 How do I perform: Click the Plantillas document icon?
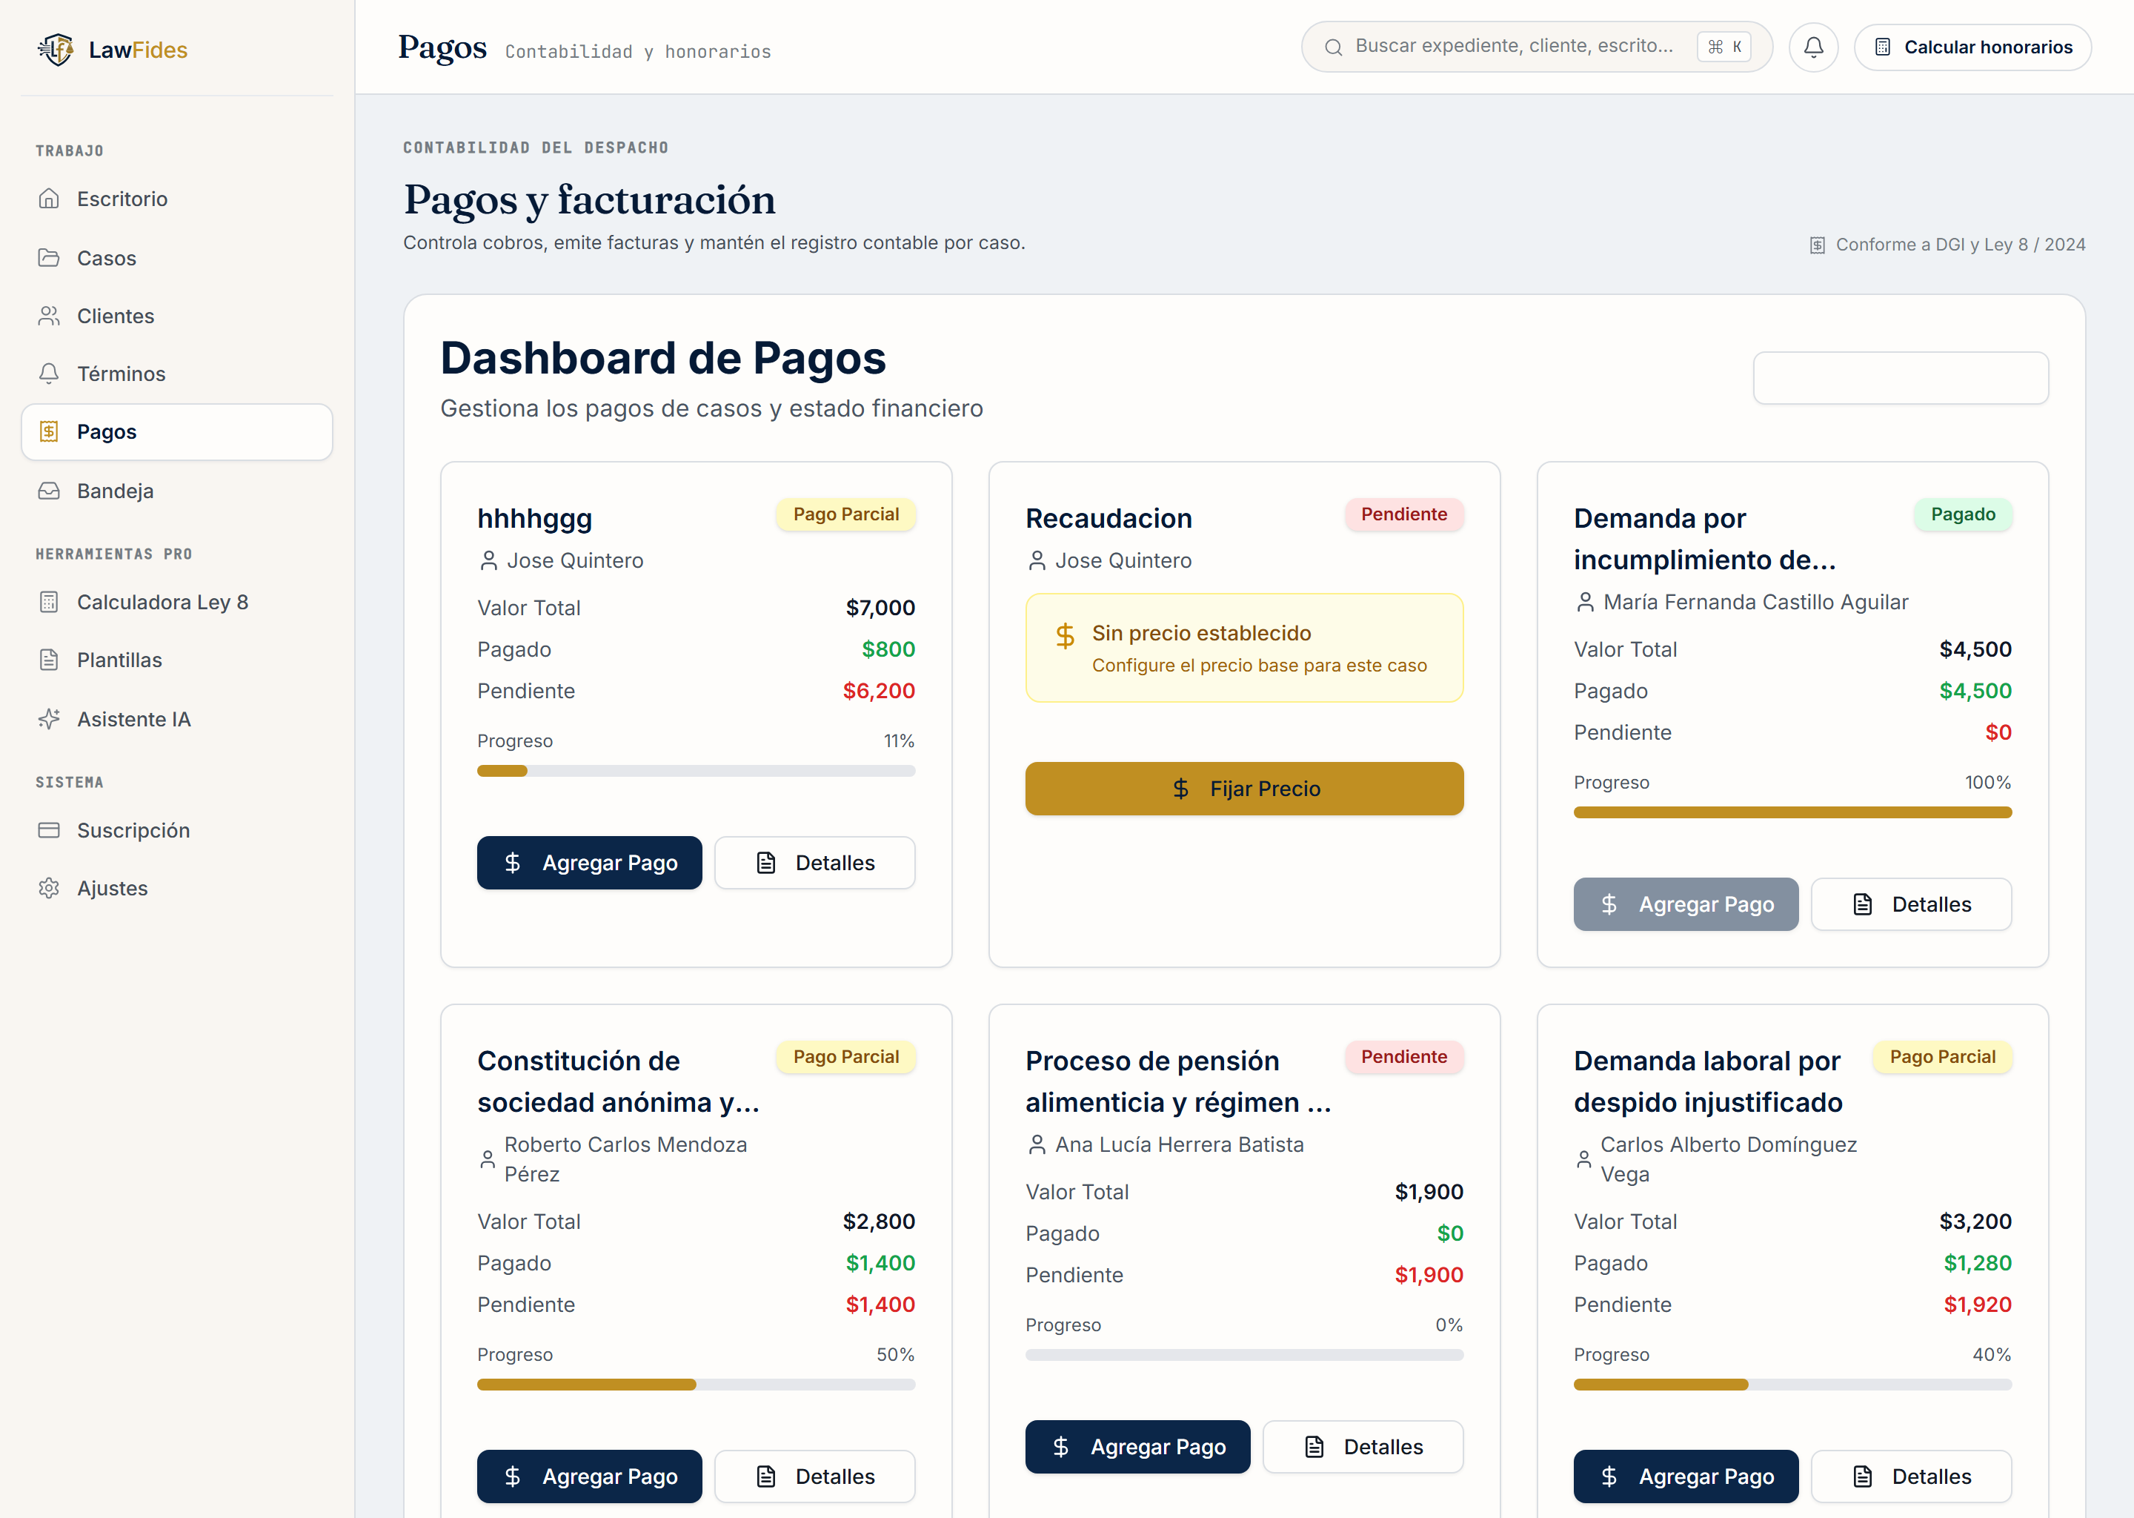coord(49,660)
